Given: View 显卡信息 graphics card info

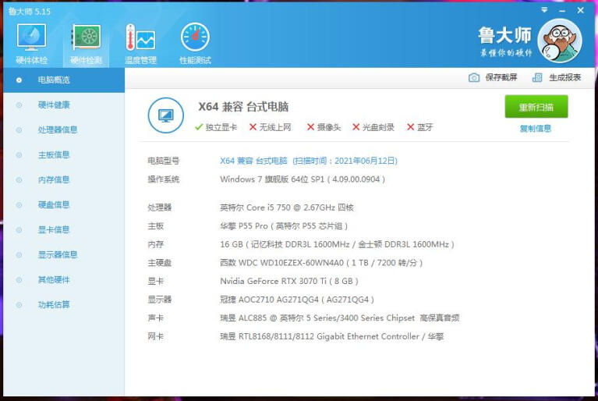Looking at the screenshot, I should [x=54, y=230].
